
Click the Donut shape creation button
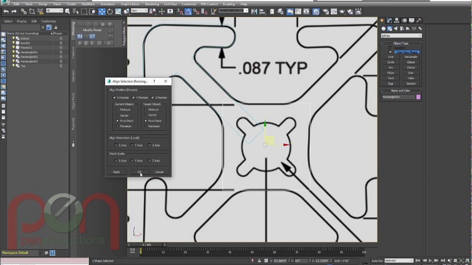click(411, 67)
